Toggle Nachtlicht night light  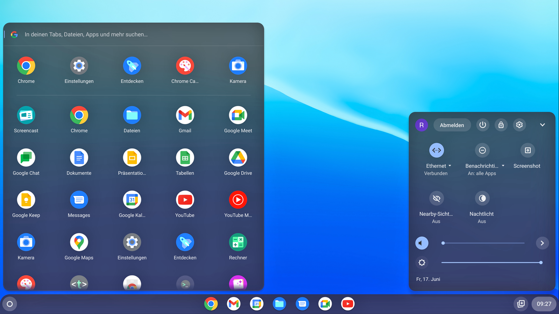click(482, 199)
